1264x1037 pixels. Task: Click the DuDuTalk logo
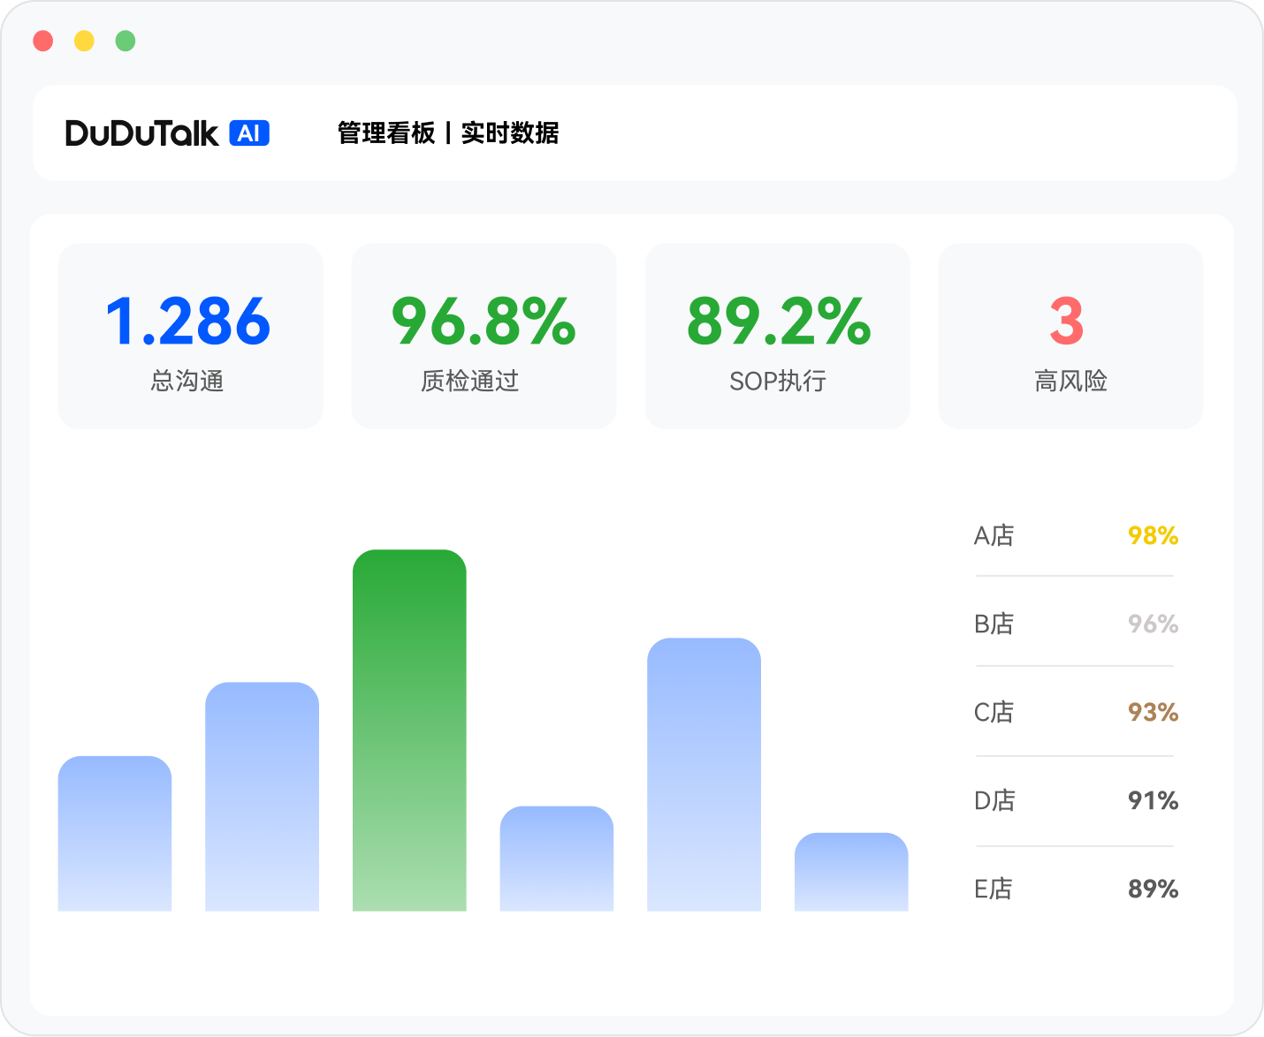(x=141, y=133)
